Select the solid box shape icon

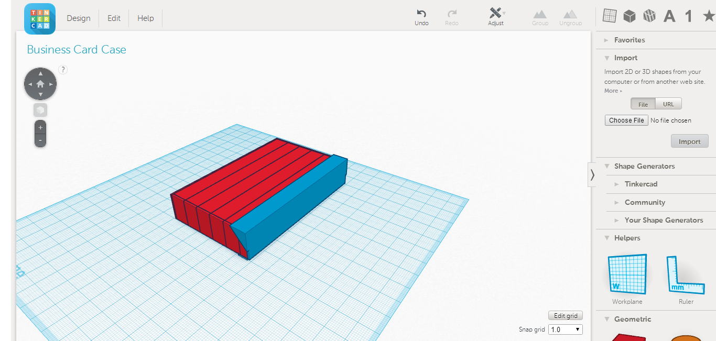click(630, 16)
